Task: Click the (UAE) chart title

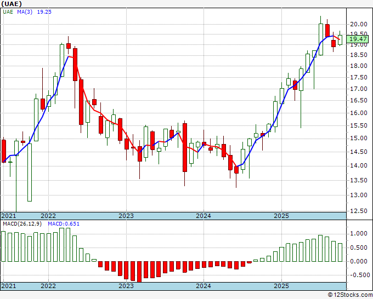Action: coord(11,4)
